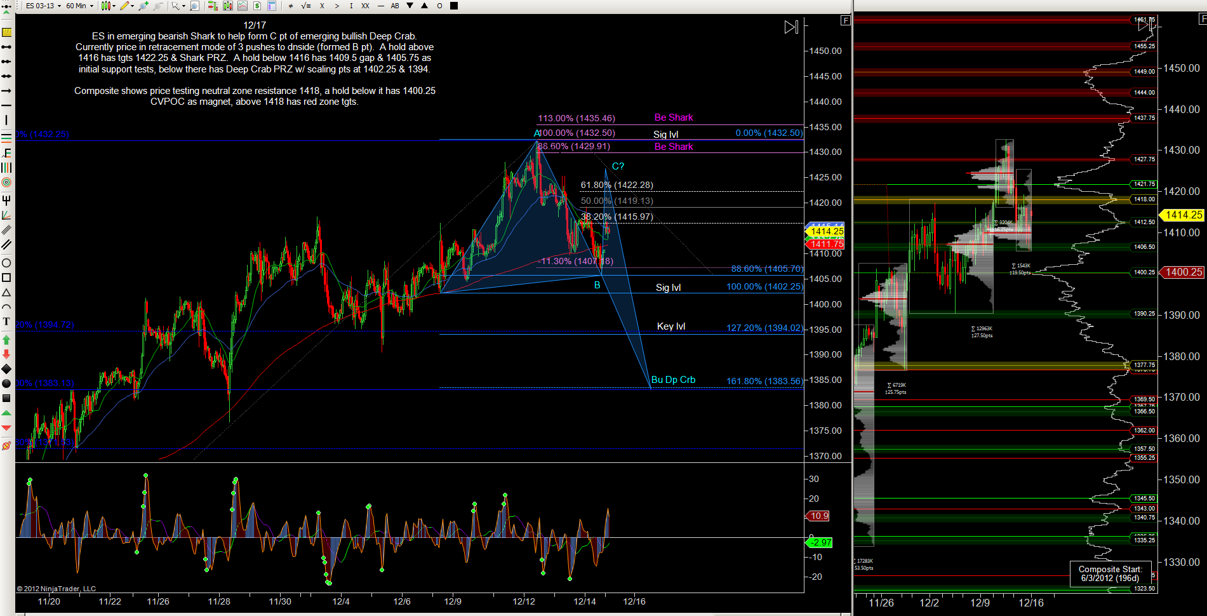
Task: Pick the Rectangle drawing tool
Action: pyautogui.click(x=6, y=278)
